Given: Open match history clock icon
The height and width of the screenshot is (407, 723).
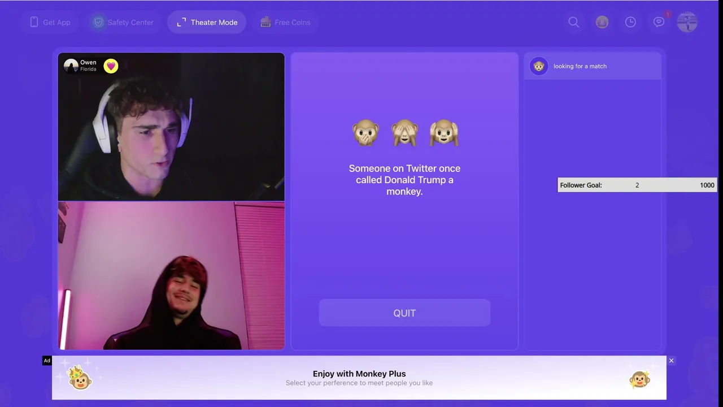Looking at the screenshot, I should point(630,22).
